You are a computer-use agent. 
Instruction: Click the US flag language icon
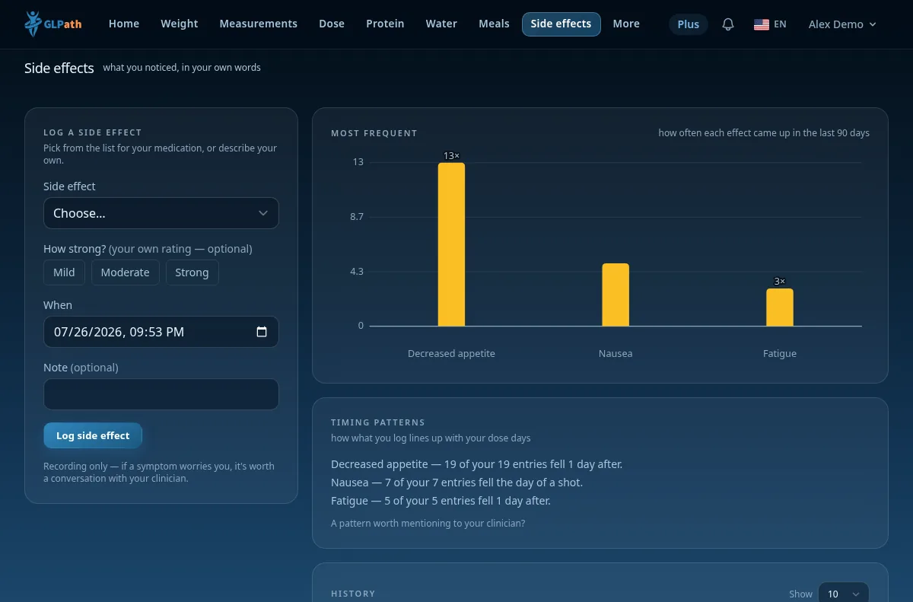point(762,24)
